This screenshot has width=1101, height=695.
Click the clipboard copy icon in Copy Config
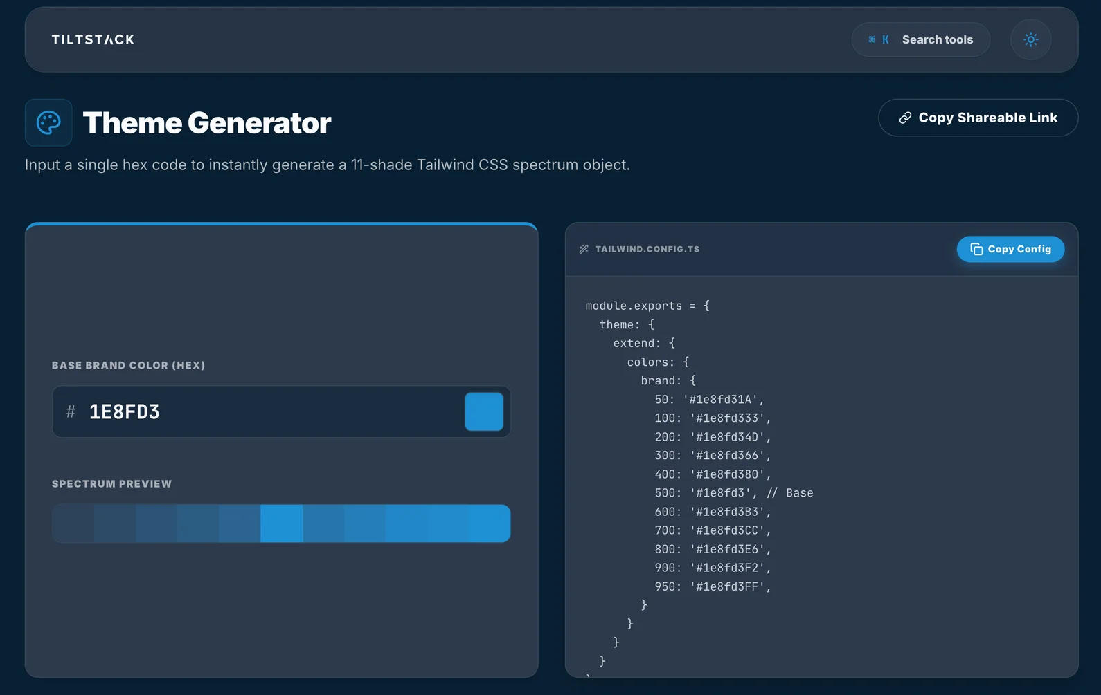[976, 250]
